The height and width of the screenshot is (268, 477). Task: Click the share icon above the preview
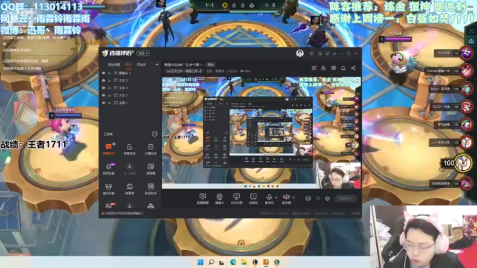pyautogui.click(x=353, y=68)
